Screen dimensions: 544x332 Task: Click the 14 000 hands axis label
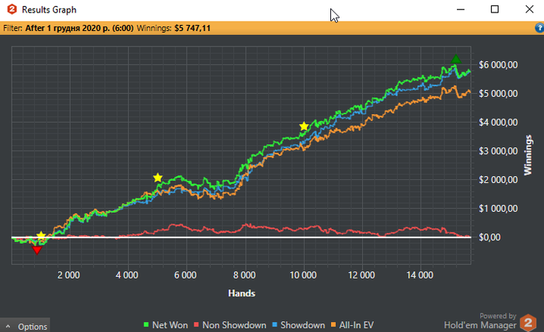pos(420,275)
